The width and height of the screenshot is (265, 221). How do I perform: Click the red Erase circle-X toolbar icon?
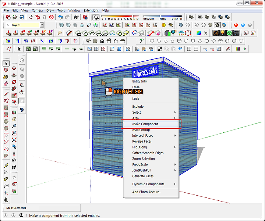(52, 17)
